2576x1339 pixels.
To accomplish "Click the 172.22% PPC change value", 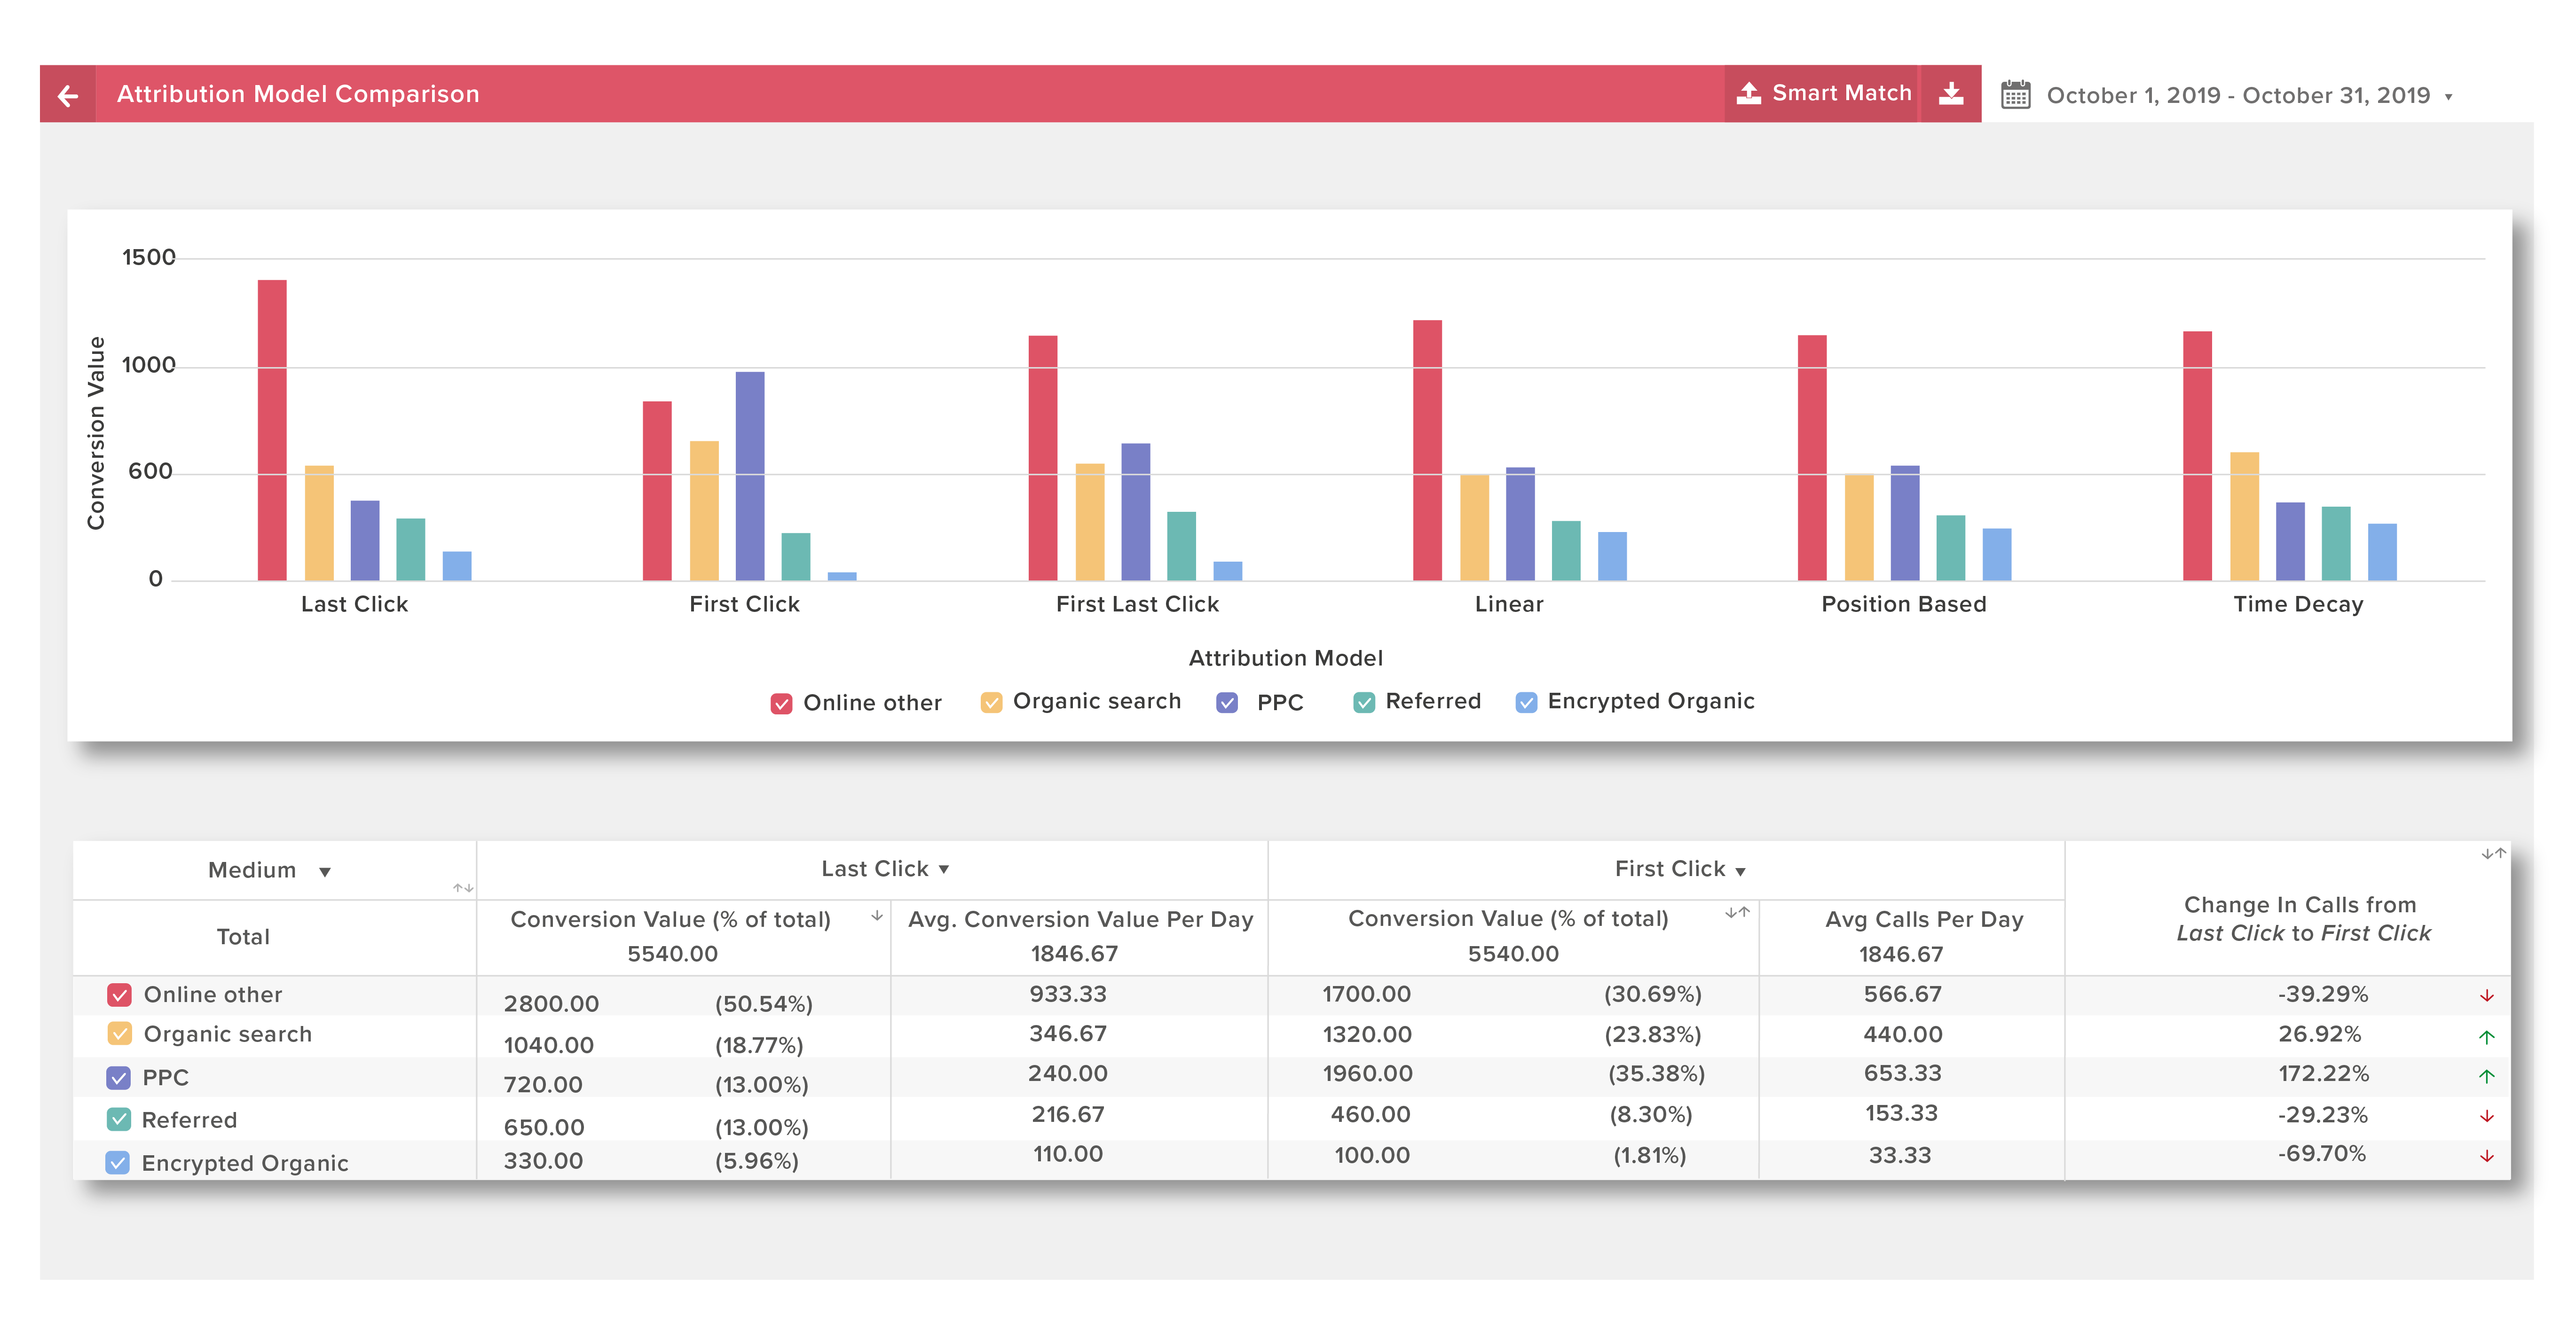I will click(x=2323, y=1074).
